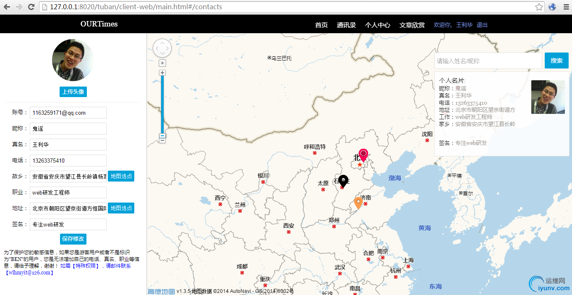
Task: Click the 故乡 hometown input field
Action: coord(68,176)
